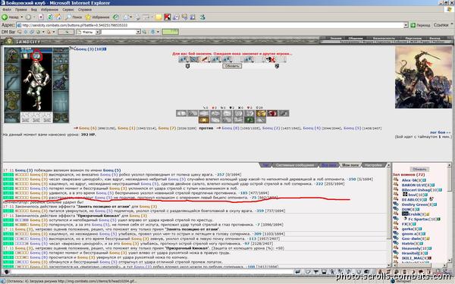Screen dimensions: 455x284
Task: Click the Favorites star icon
Action: [x=88, y=17]
